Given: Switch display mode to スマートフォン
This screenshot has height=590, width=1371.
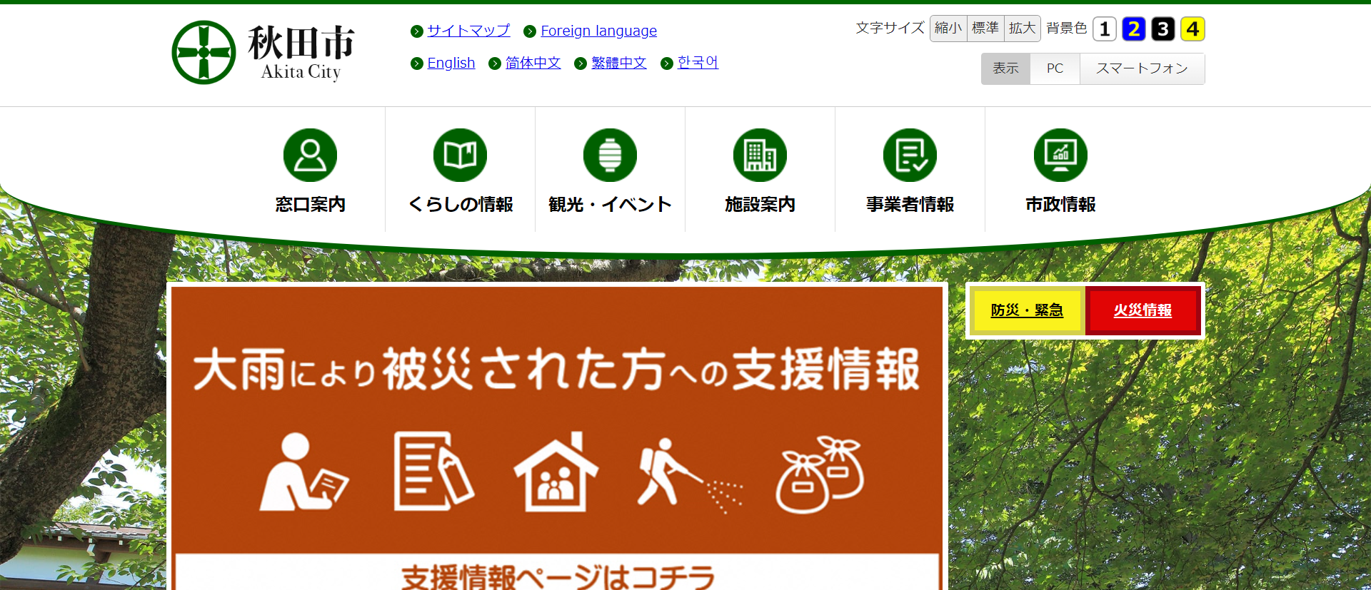Looking at the screenshot, I should (x=1142, y=68).
